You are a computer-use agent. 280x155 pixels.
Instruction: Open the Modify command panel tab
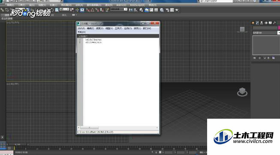[x=257, y=23]
